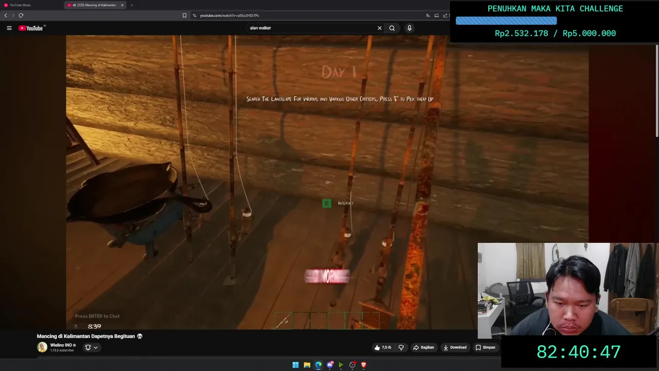Viewport: 659px width, 371px height.
Task: Share this page from the address bar
Action: pos(445,15)
